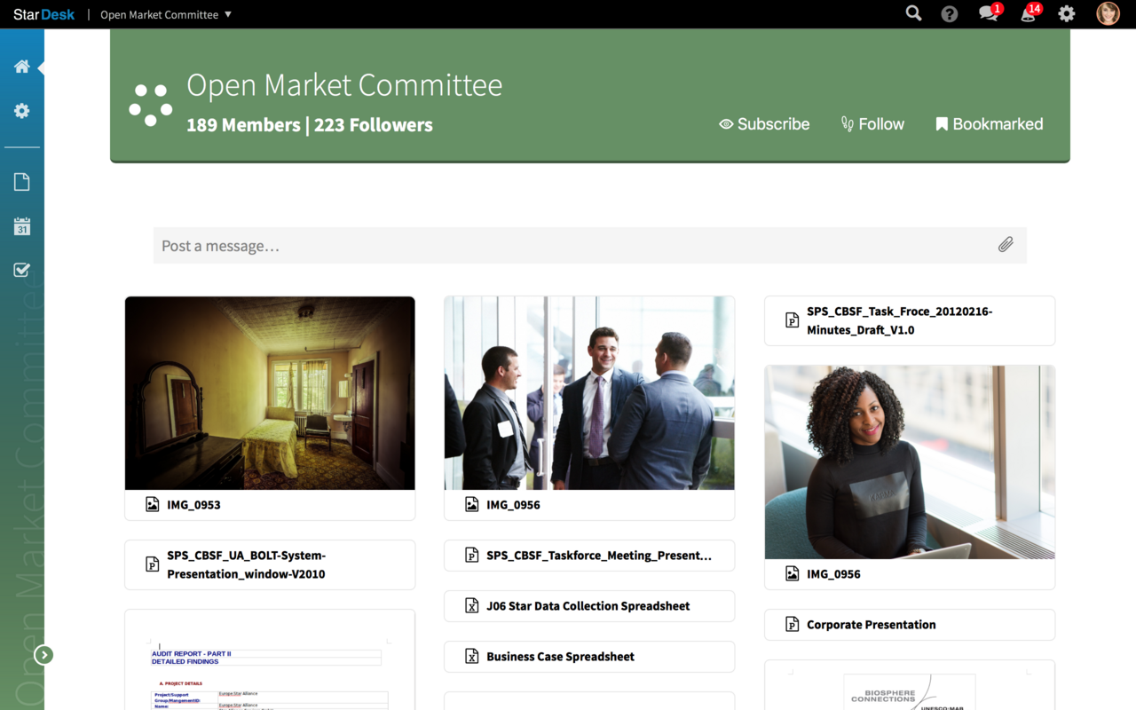1136x710 pixels.
Task: Click the paperclip attachment icon
Action: (x=1006, y=245)
